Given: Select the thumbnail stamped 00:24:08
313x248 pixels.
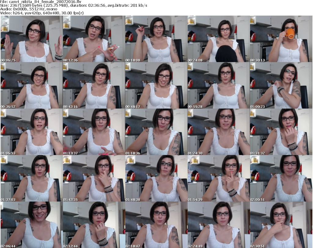Looking at the screenshot, I should pos(219,39).
